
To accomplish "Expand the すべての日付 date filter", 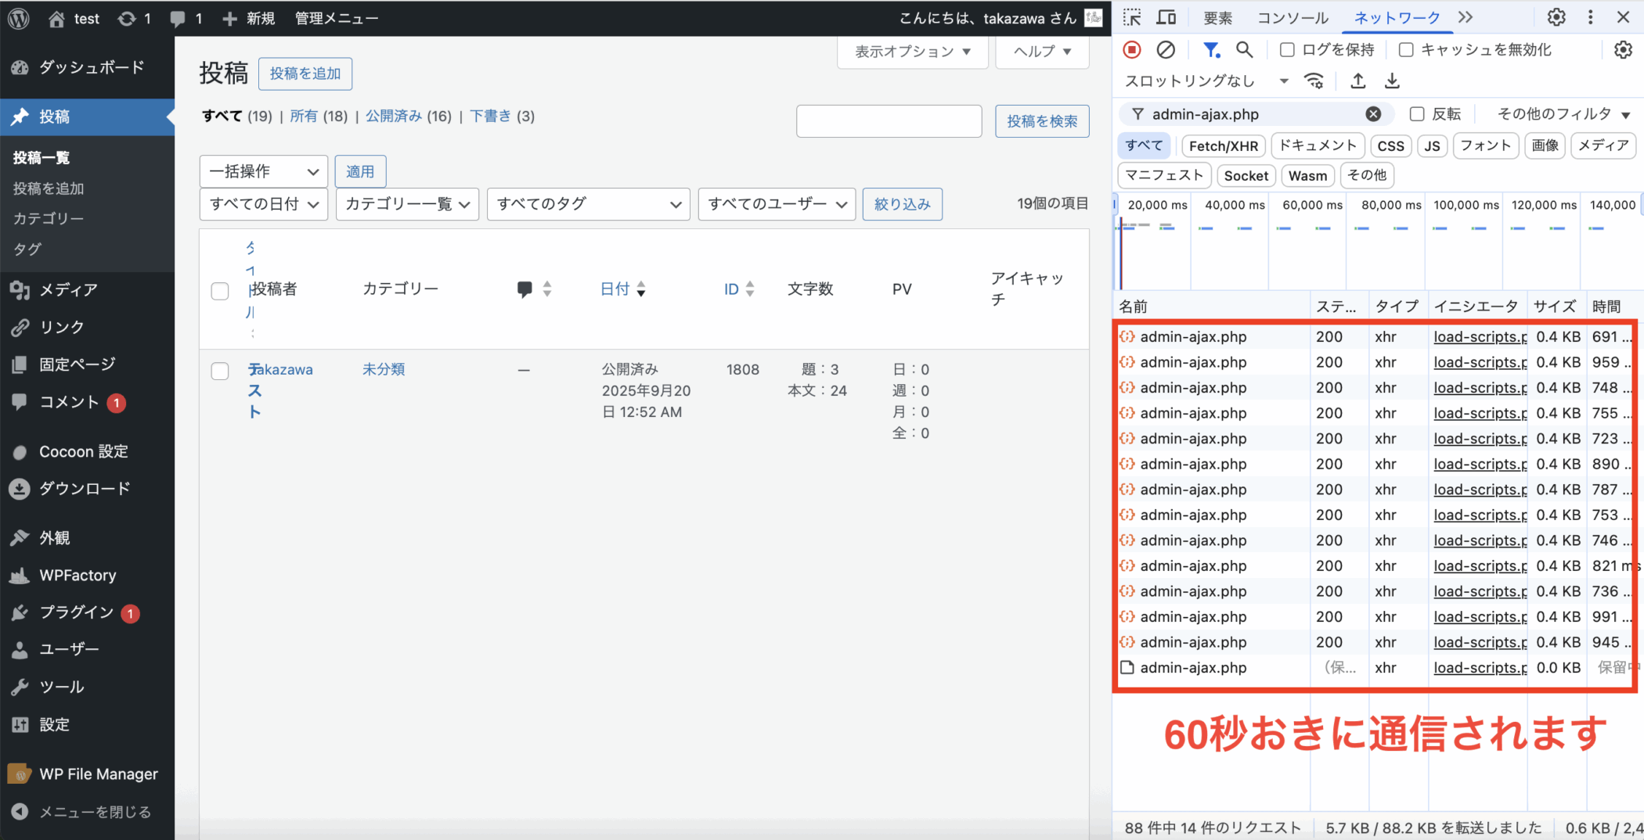I will [263, 204].
